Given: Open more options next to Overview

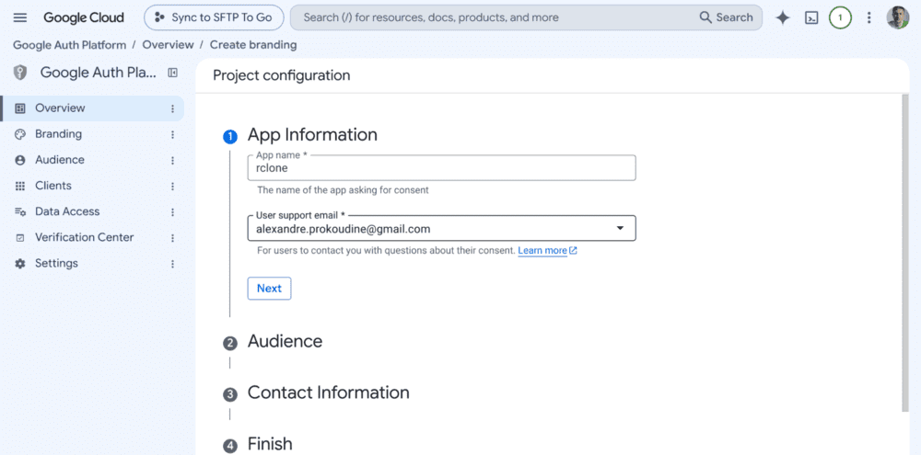Looking at the screenshot, I should (173, 108).
